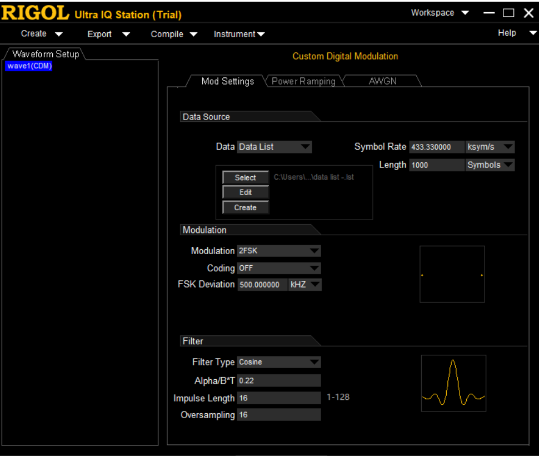Open the Cosine Filter Type dropdown
Screen dimensions: 539x456
click(279, 362)
